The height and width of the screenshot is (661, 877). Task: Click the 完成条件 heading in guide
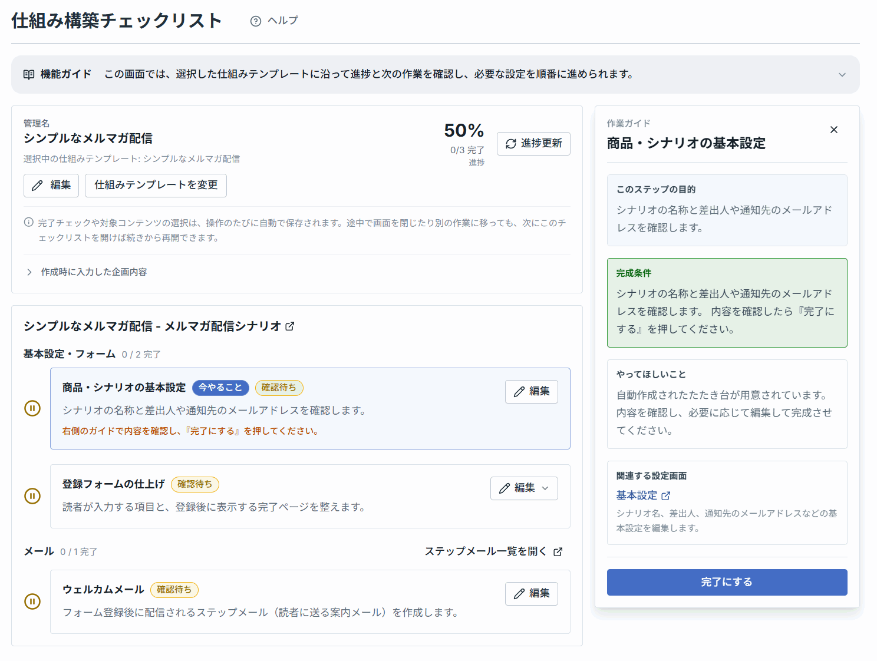click(x=634, y=273)
